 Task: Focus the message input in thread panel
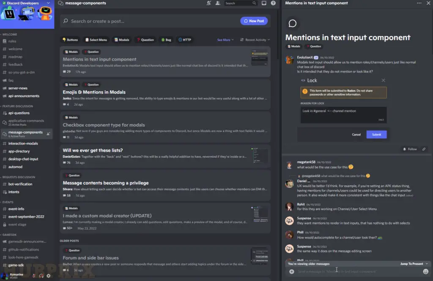[359, 272]
